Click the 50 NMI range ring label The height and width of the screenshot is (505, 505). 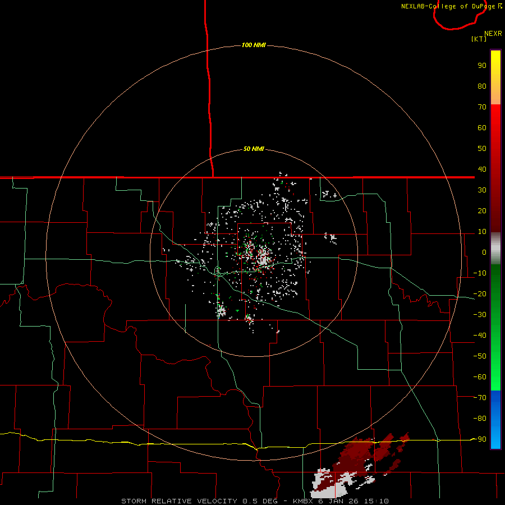[x=254, y=149]
